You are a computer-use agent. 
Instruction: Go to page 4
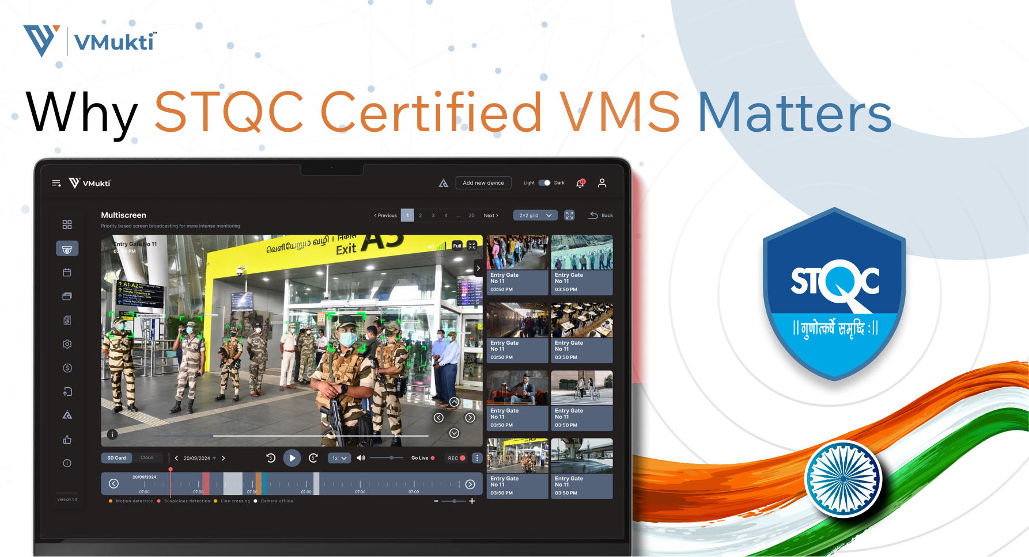pos(446,215)
